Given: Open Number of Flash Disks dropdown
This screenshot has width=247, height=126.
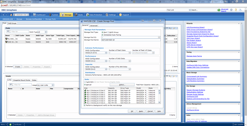Looking at the screenshot, I should click(x=120, y=53).
